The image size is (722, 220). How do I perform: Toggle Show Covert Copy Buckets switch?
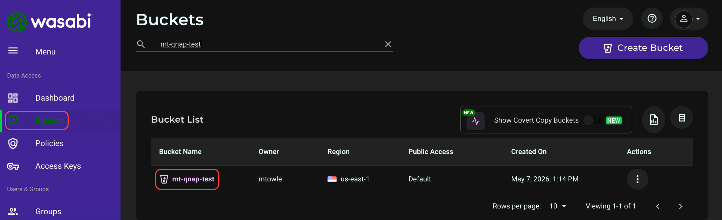(x=592, y=120)
